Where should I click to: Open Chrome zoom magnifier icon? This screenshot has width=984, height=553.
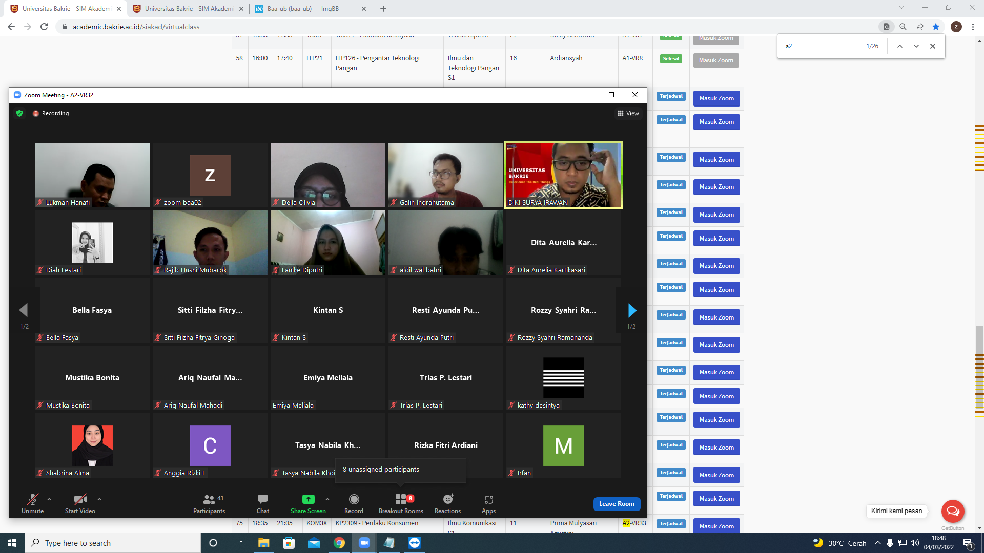[903, 27]
